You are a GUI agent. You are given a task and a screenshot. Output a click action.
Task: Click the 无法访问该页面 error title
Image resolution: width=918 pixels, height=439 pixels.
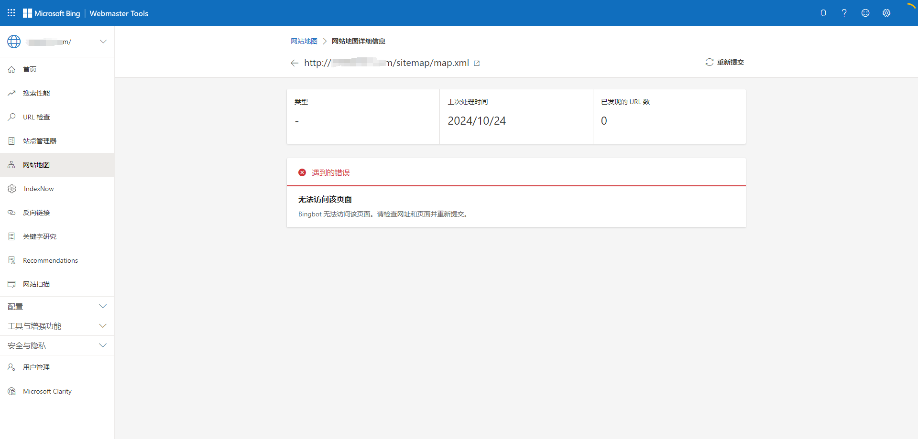pos(325,199)
